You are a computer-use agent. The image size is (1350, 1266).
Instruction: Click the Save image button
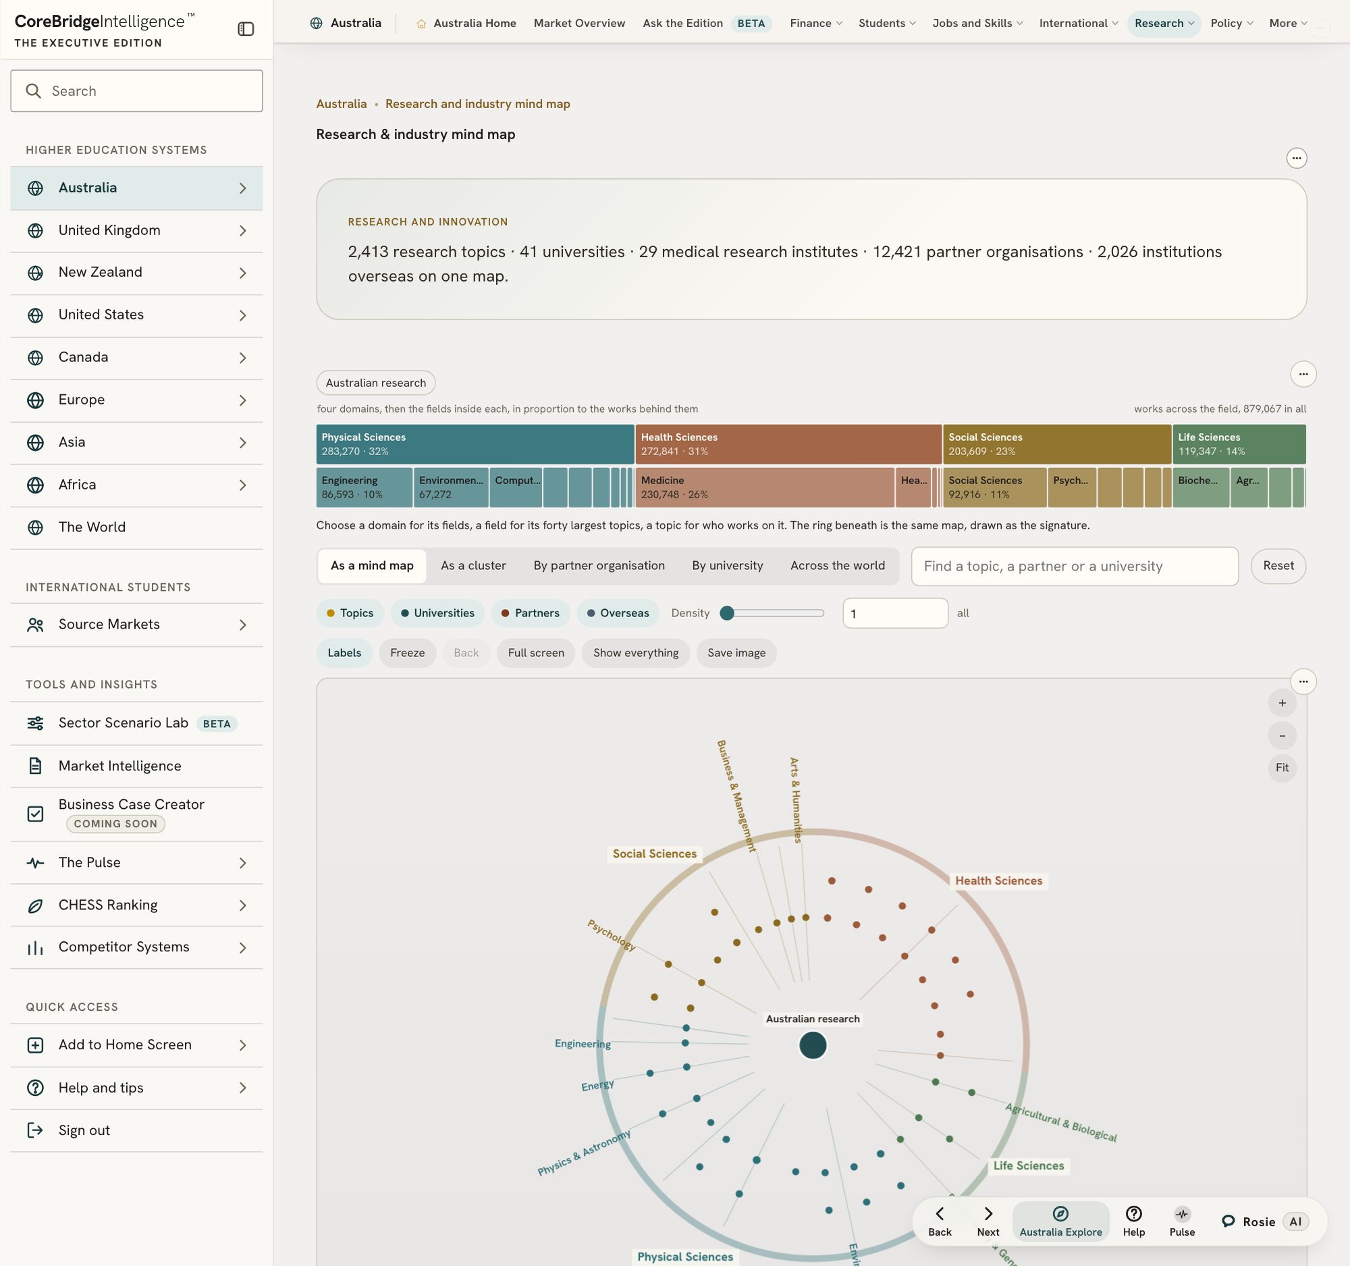(736, 654)
